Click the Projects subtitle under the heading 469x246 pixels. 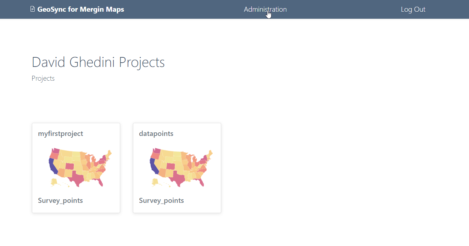43,78
